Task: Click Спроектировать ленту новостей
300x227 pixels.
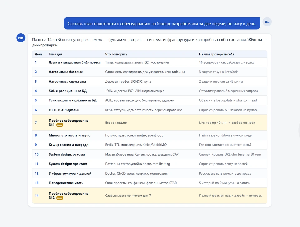Action: pos(223,164)
